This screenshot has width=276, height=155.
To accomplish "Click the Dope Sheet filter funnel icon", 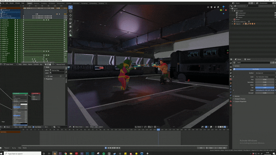I will coord(53,64).
